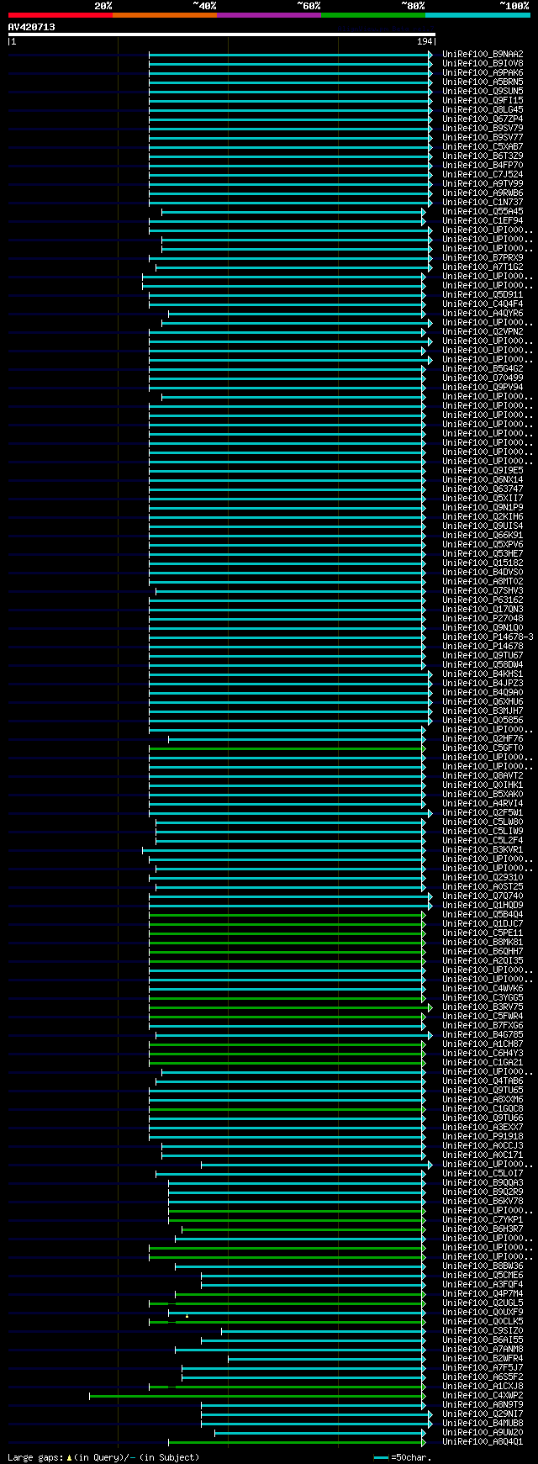Select the UniRef100_B6T3Z9 label
Image resolution: width=538 pixels, height=1464 pixels.
[483, 156]
